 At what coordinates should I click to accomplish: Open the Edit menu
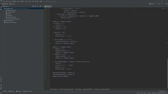[x=7, y=1]
